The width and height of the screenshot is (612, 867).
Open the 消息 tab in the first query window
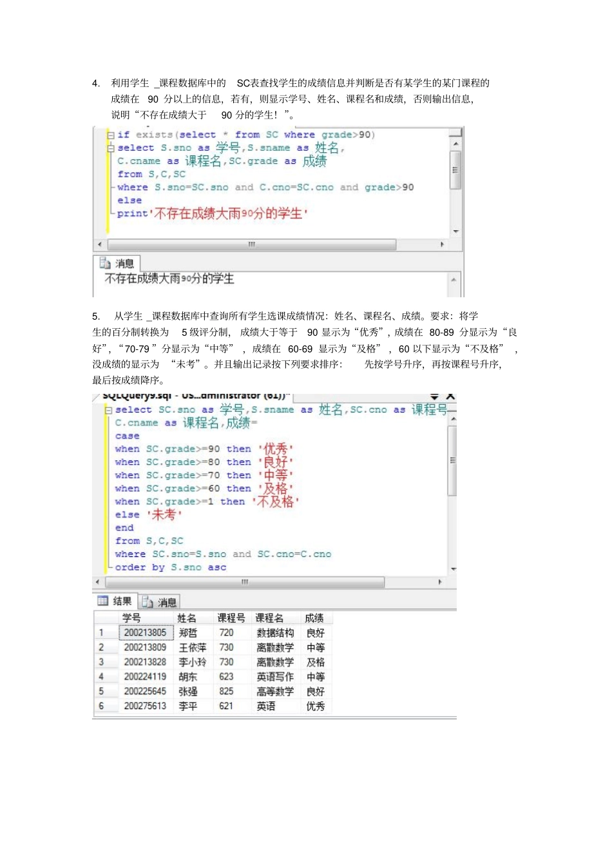click(x=117, y=263)
